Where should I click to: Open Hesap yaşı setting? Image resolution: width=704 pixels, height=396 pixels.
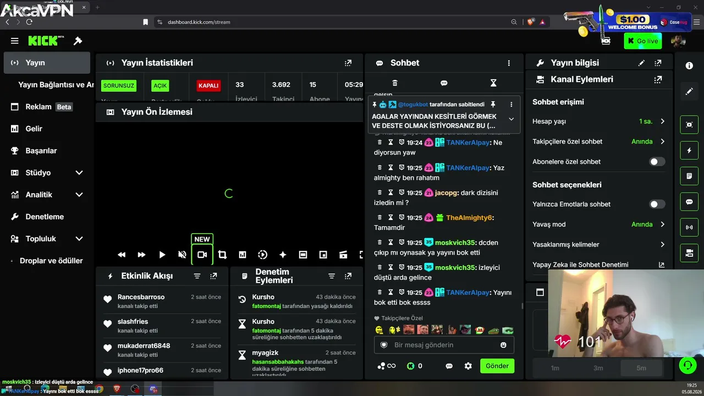598,122
